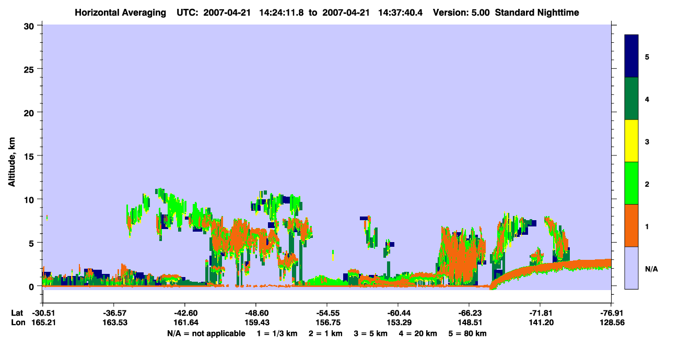Screen dimensions: 679x348
Task: Click latitude value -36.57
Action: [113, 313]
